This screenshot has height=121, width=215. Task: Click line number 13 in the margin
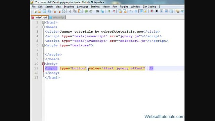[x=36, y=78]
